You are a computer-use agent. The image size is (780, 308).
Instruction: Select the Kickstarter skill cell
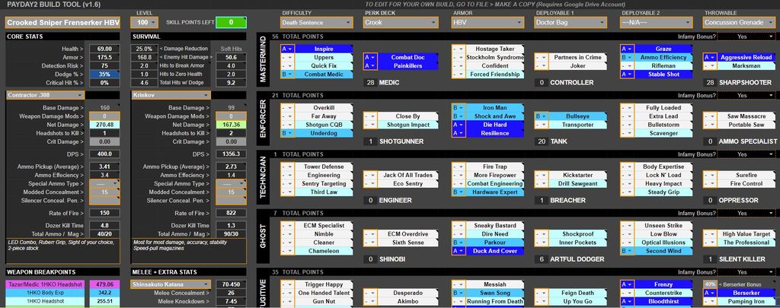(578, 176)
